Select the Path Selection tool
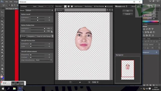 pyautogui.click(x=2, y=62)
